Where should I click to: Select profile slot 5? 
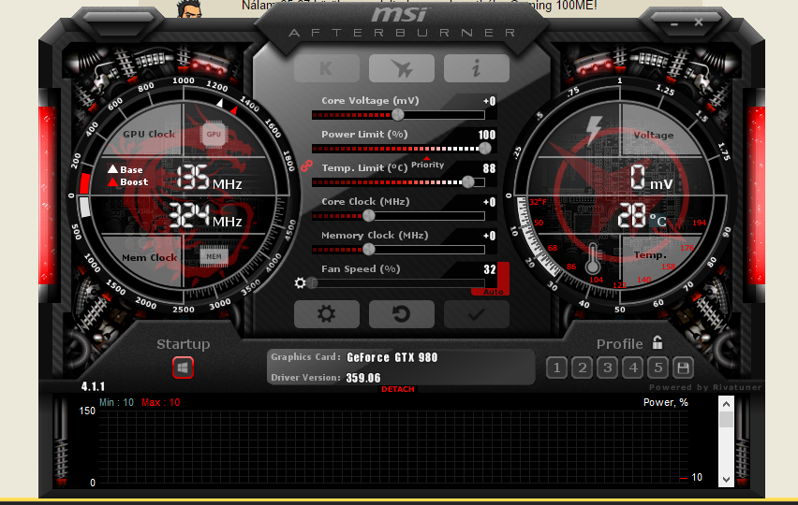pyautogui.click(x=658, y=368)
